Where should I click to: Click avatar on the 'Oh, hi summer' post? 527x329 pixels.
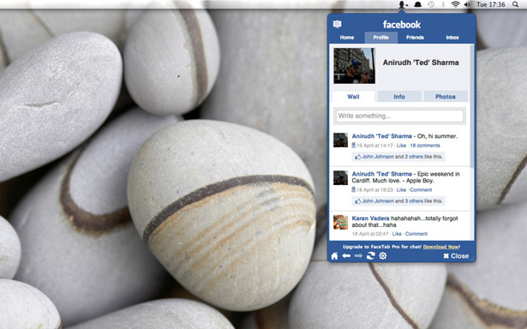pos(340,141)
